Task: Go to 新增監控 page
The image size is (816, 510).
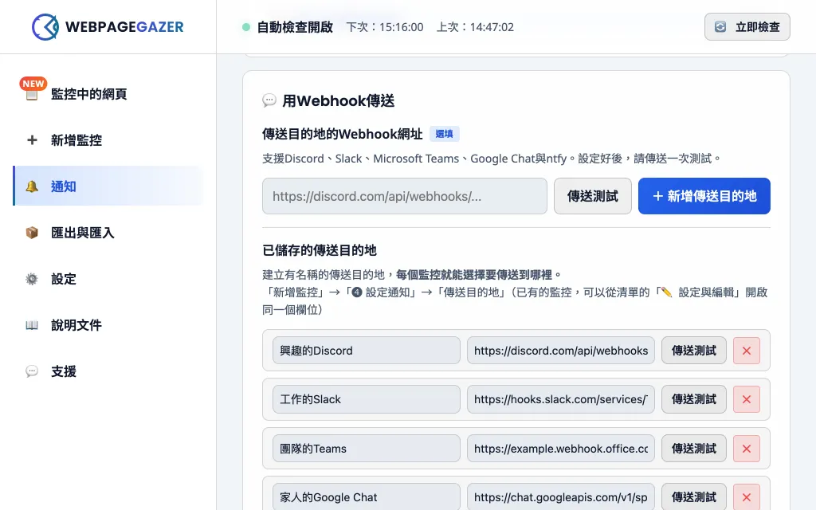Action: coord(108,140)
